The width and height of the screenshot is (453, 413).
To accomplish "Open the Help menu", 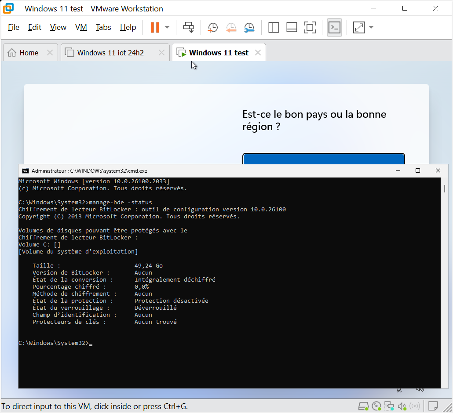I will point(128,27).
